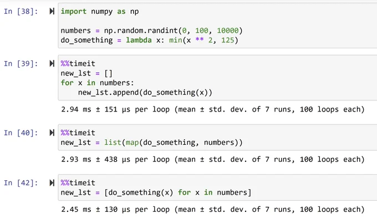Viewport: 377px width, 218px height.
Task: Run cell In [38] with its run icon
Action: coord(52,11)
